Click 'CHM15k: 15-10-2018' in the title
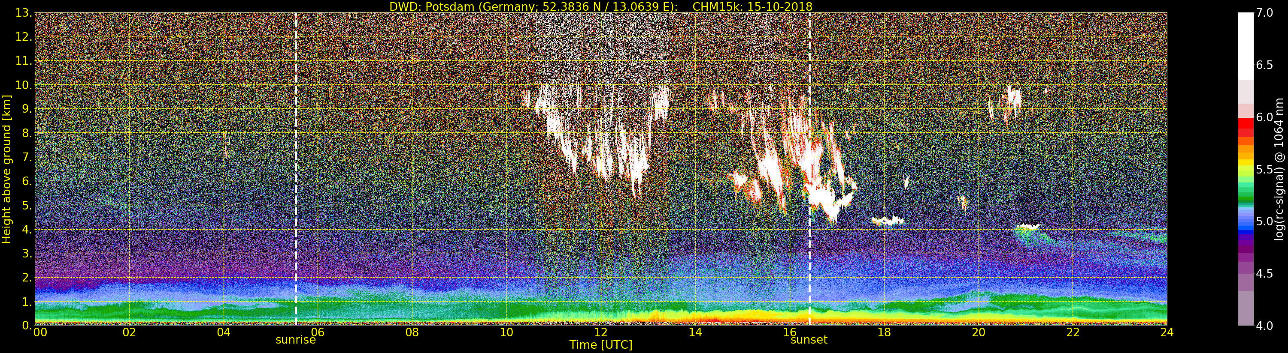This screenshot has width=1288, height=353. coord(752,6)
